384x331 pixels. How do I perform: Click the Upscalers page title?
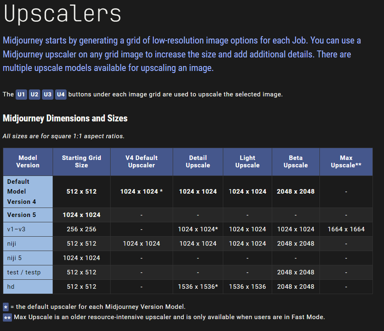pyautogui.click(x=62, y=14)
